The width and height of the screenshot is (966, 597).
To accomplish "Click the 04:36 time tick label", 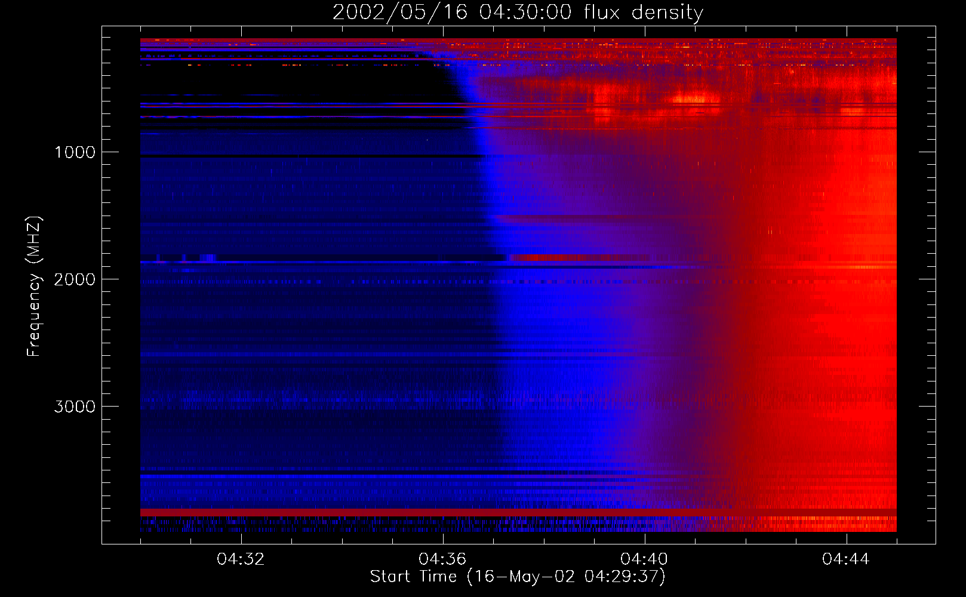I will 443,559.
